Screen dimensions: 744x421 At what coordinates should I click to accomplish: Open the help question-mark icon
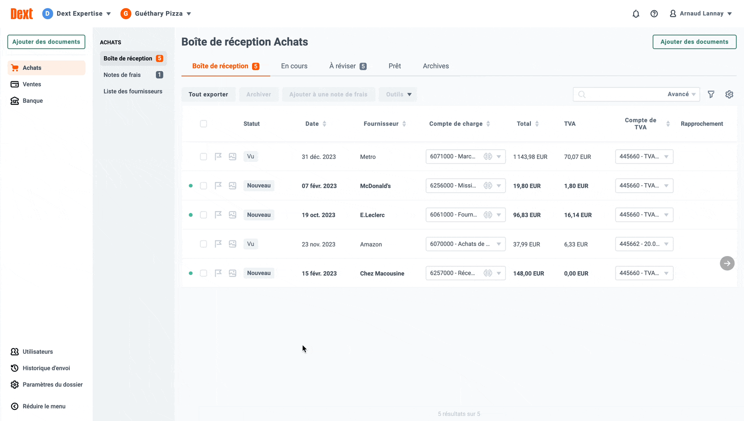pyautogui.click(x=654, y=14)
